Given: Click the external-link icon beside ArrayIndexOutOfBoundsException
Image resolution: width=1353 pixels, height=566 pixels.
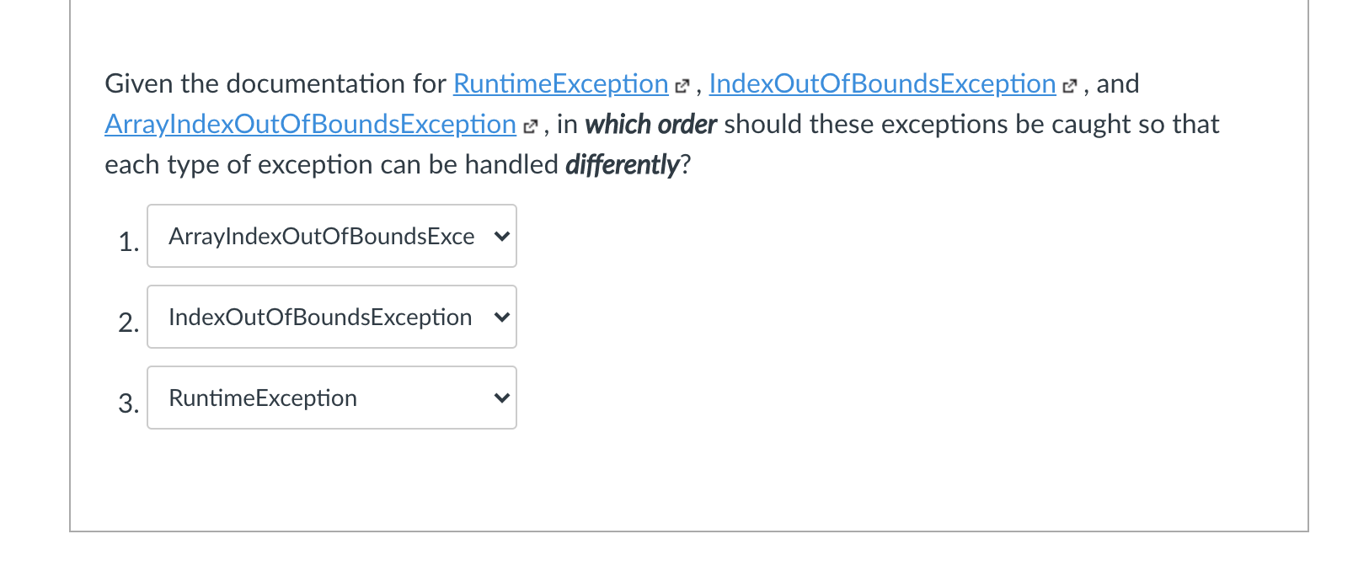Looking at the screenshot, I should pyautogui.click(x=530, y=125).
